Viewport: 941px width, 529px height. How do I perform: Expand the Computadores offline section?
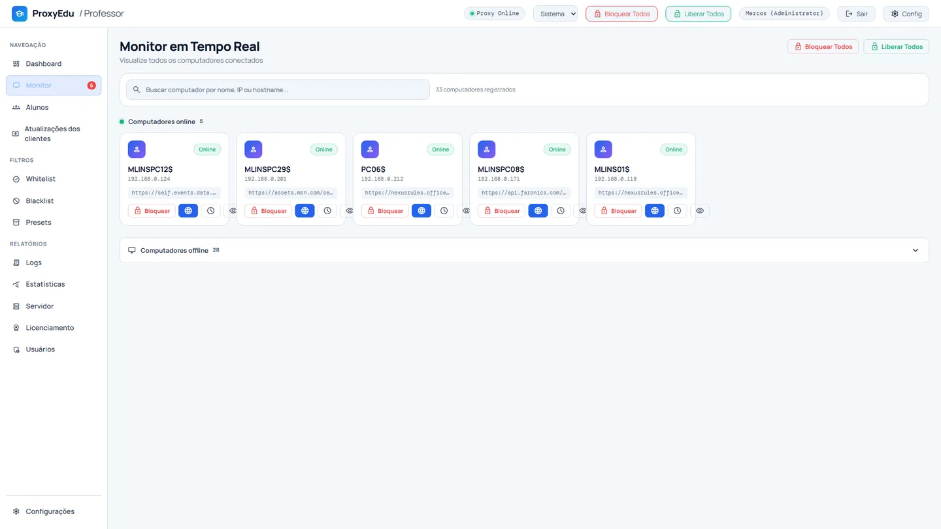524,250
